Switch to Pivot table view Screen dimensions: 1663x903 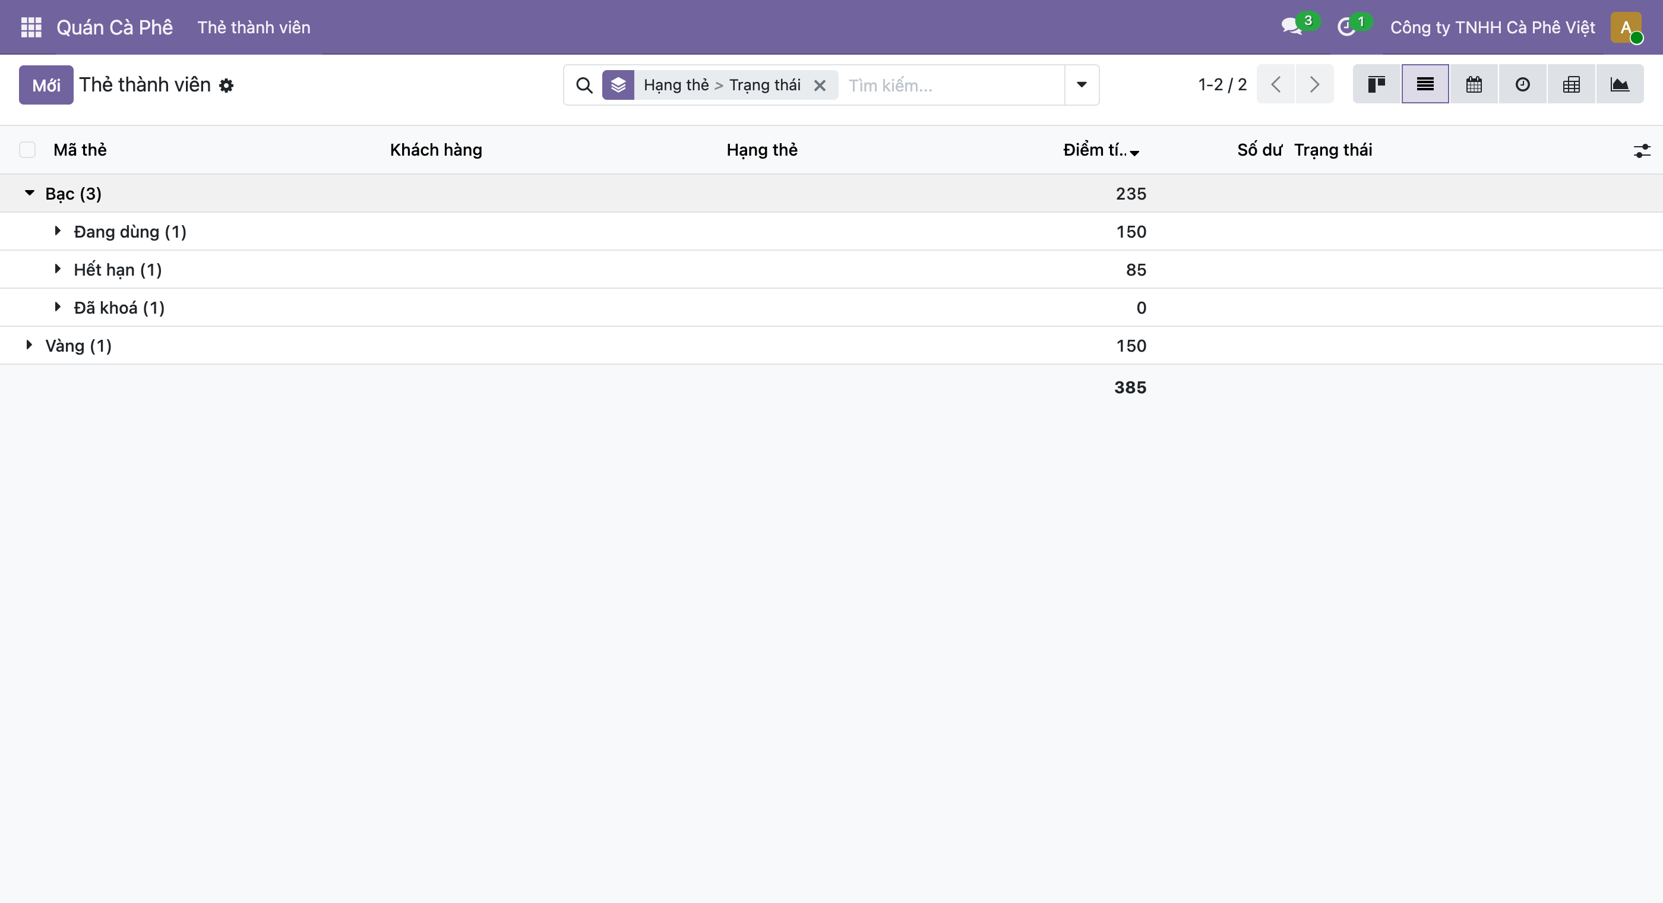(1572, 84)
